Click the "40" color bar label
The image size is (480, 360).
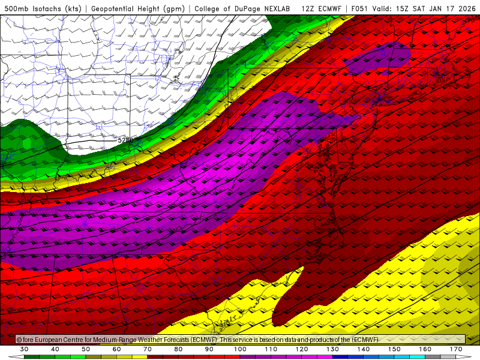pyautogui.click(x=55, y=349)
